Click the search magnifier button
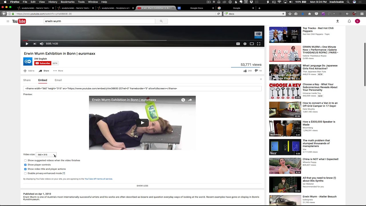This screenshot has height=206, width=366. (161, 21)
